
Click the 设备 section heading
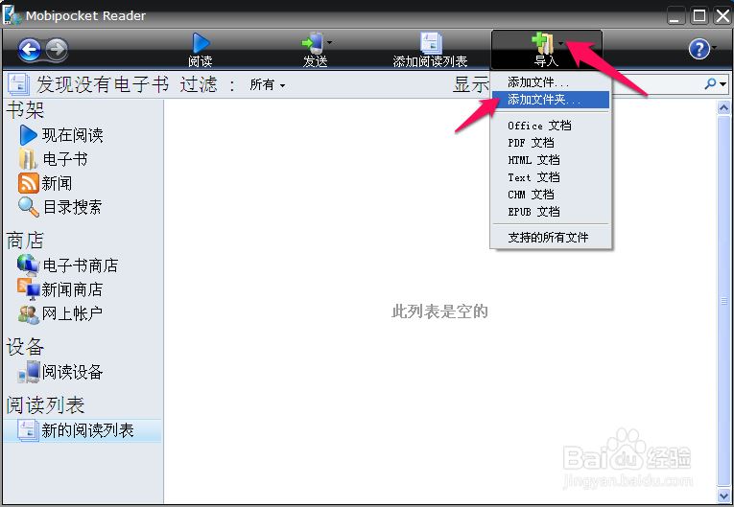click(25, 347)
